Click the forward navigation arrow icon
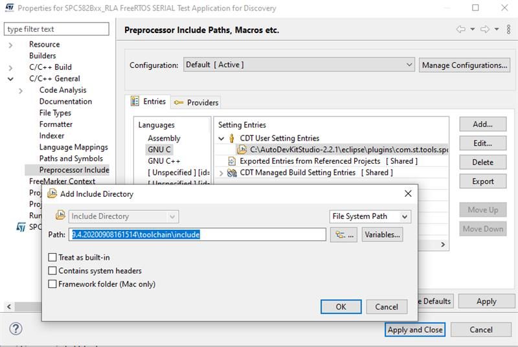This screenshot has height=347, width=518. click(x=484, y=30)
